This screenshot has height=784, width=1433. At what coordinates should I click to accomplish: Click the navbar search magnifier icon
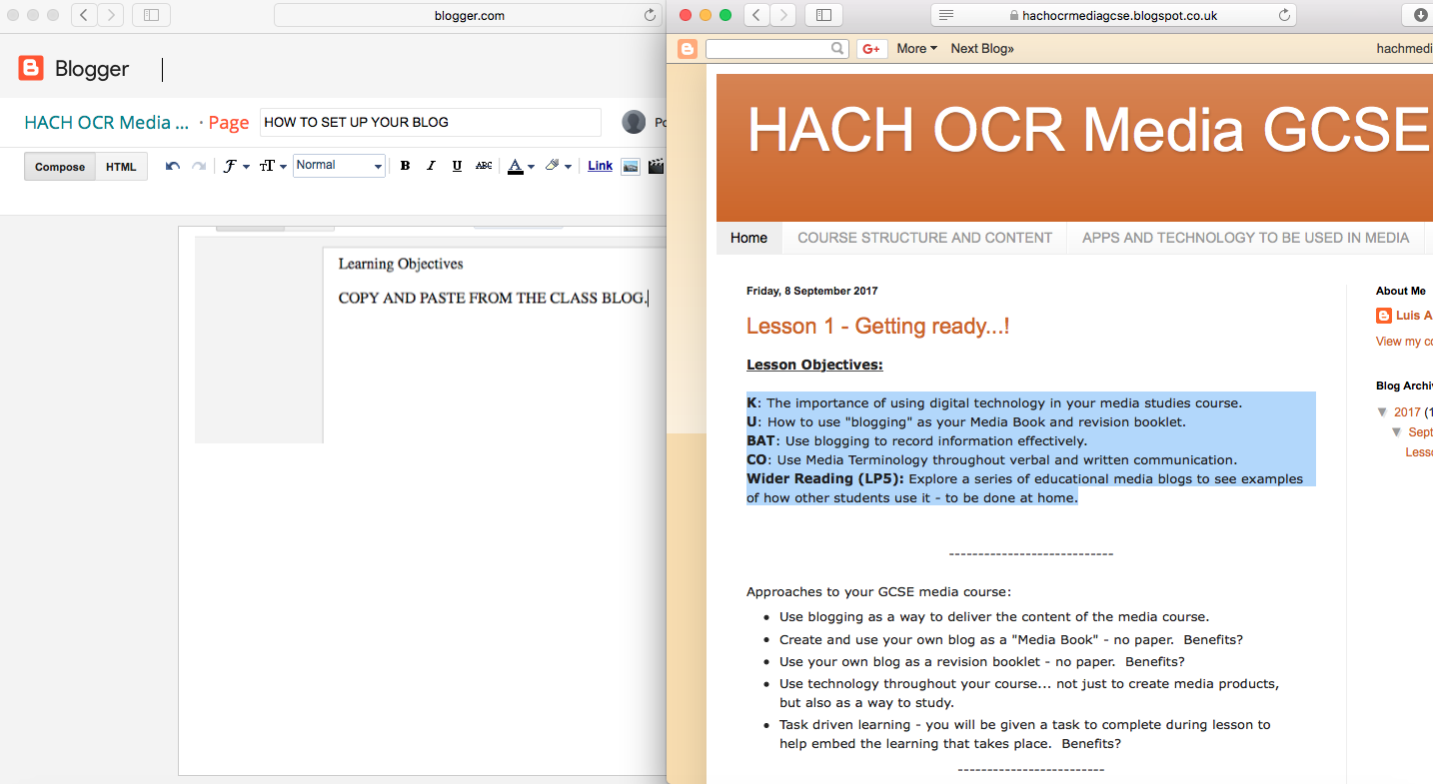pyautogui.click(x=838, y=49)
